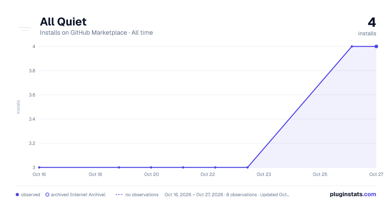Viewport: 392px width, 206px height.
Task: Click the x-axis label 'Oct 18'
Action: [x=95, y=174]
